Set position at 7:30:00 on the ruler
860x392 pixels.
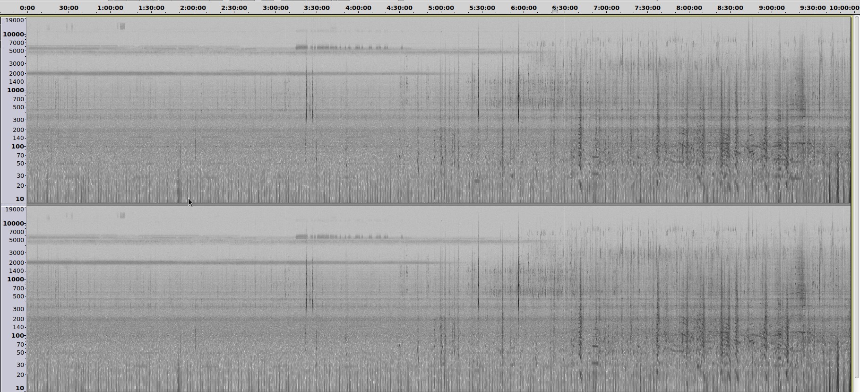[x=647, y=8]
